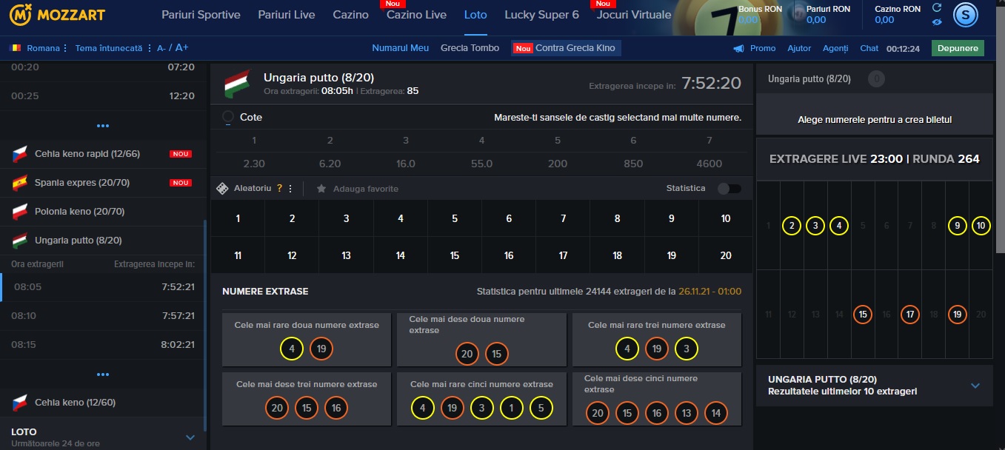Click the Aleatoriu dice icon
This screenshot has height=450, width=1005.
click(221, 189)
